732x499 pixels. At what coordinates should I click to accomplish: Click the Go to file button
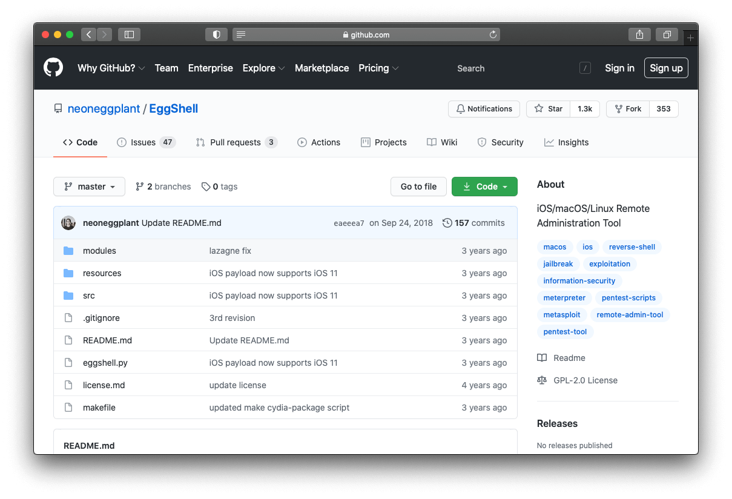tap(418, 187)
